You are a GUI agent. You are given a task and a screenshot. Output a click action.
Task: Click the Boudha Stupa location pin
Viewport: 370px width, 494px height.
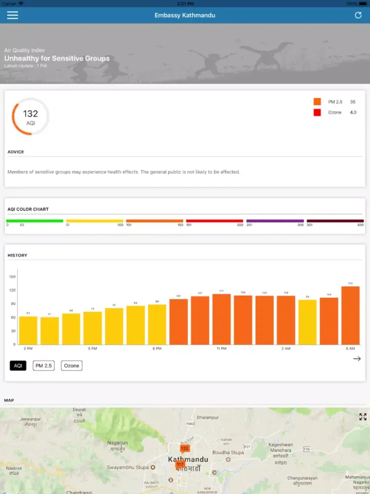[228, 459]
